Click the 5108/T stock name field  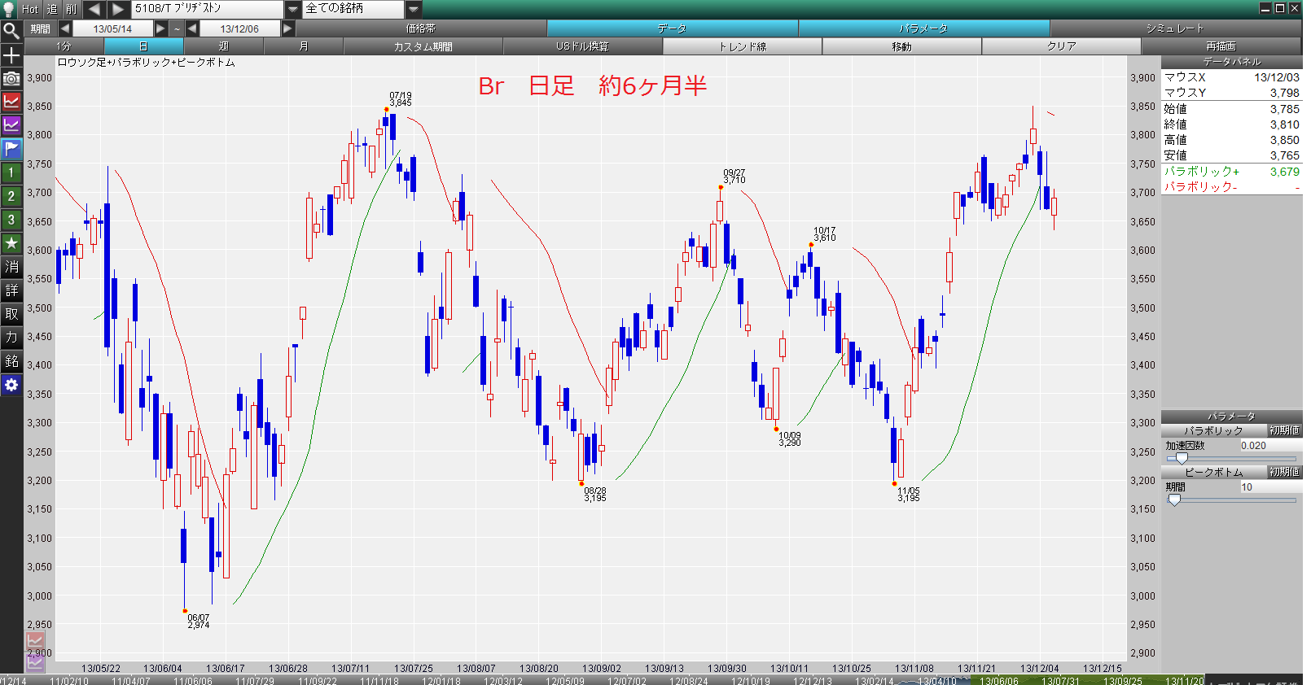click(x=208, y=9)
